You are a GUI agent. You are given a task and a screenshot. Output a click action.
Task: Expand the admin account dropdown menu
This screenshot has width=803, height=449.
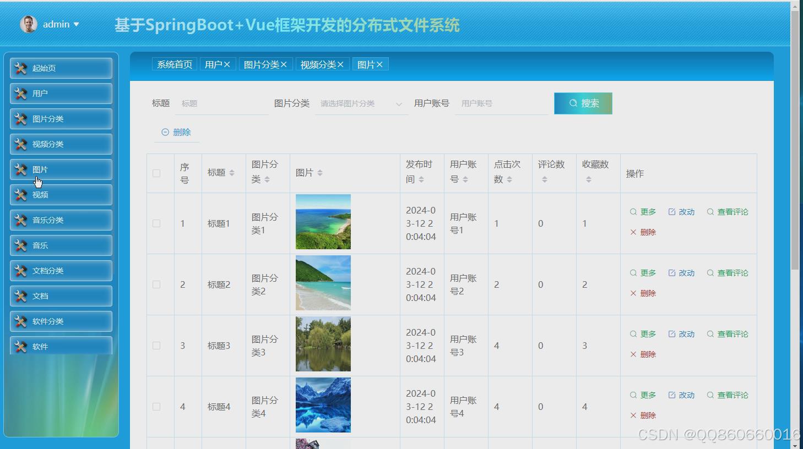(x=77, y=24)
